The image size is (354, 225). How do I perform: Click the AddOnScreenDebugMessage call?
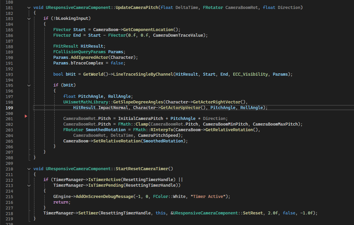(104, 197)
